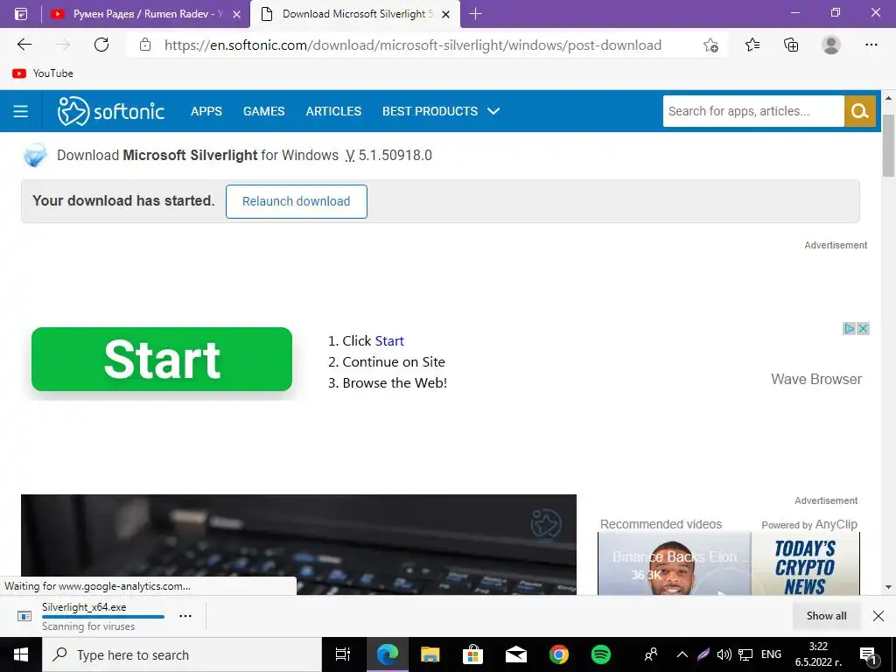Expand the BEST PRODUCTS dropdown
Image resolution: width=896 pixels, height=672 pixels.
click(x=441, y=111)
